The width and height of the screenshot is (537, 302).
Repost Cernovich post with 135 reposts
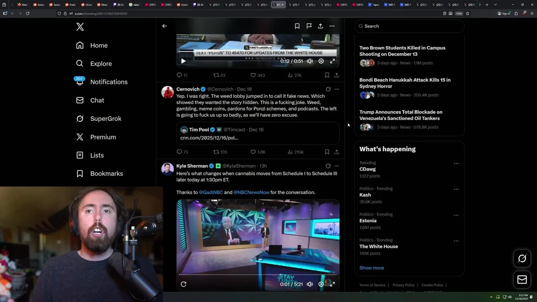220,152
